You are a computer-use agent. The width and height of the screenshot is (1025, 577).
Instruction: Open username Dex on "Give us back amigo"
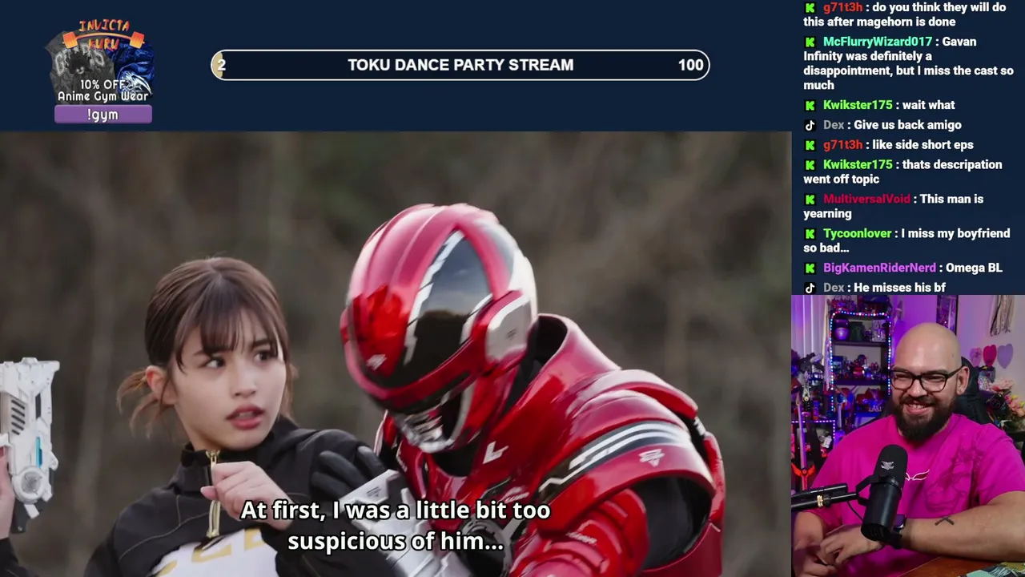click(x=834, y=125)
